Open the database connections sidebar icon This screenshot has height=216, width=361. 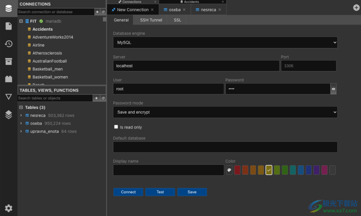click(x=9, y=9)
